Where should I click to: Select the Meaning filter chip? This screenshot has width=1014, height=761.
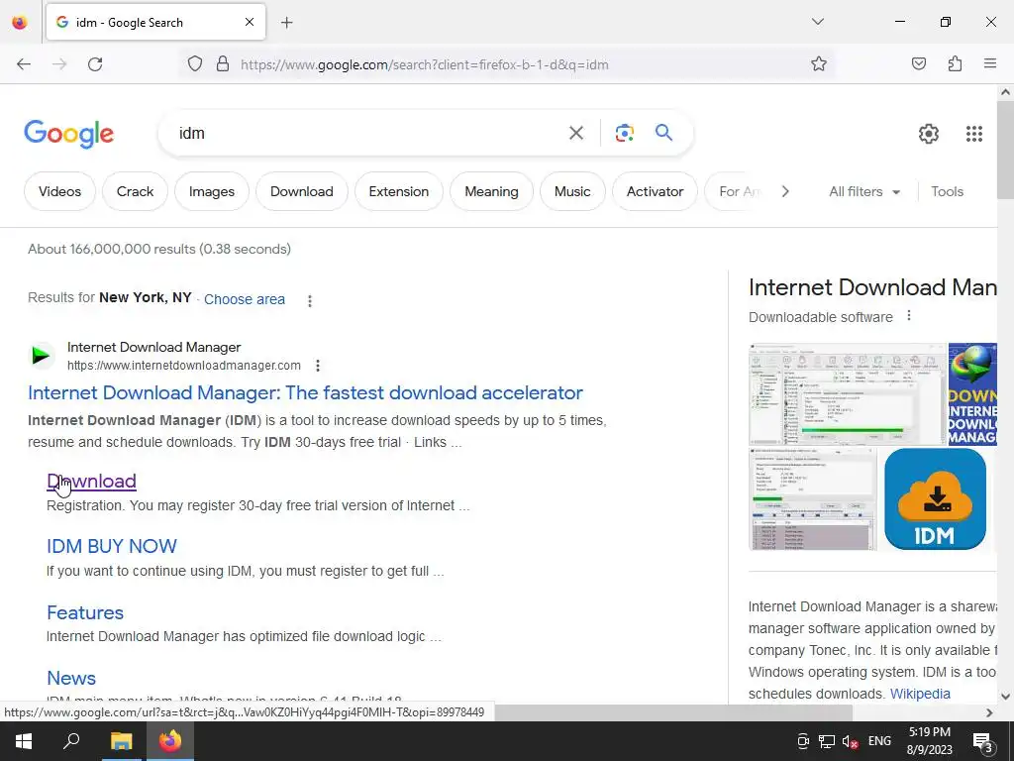[x=491, y=191]
